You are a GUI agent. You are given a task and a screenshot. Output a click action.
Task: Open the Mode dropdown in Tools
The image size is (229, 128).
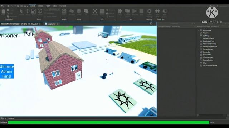point(54,10)
